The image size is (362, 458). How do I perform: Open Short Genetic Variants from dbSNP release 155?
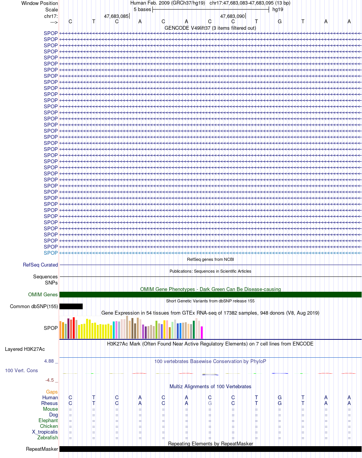click(x=210, y=301)
